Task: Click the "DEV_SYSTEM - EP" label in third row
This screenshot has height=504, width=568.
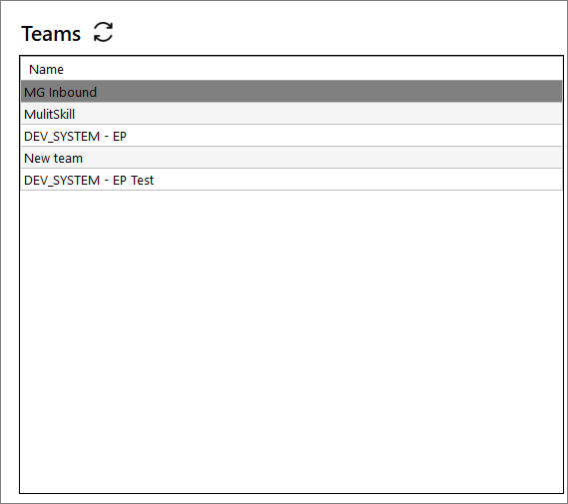Action: coord(75,136)
